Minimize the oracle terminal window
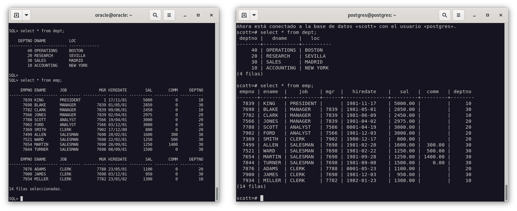Image resolution: width=517 pixels, height=211 pixels. (x=185, y=15)
